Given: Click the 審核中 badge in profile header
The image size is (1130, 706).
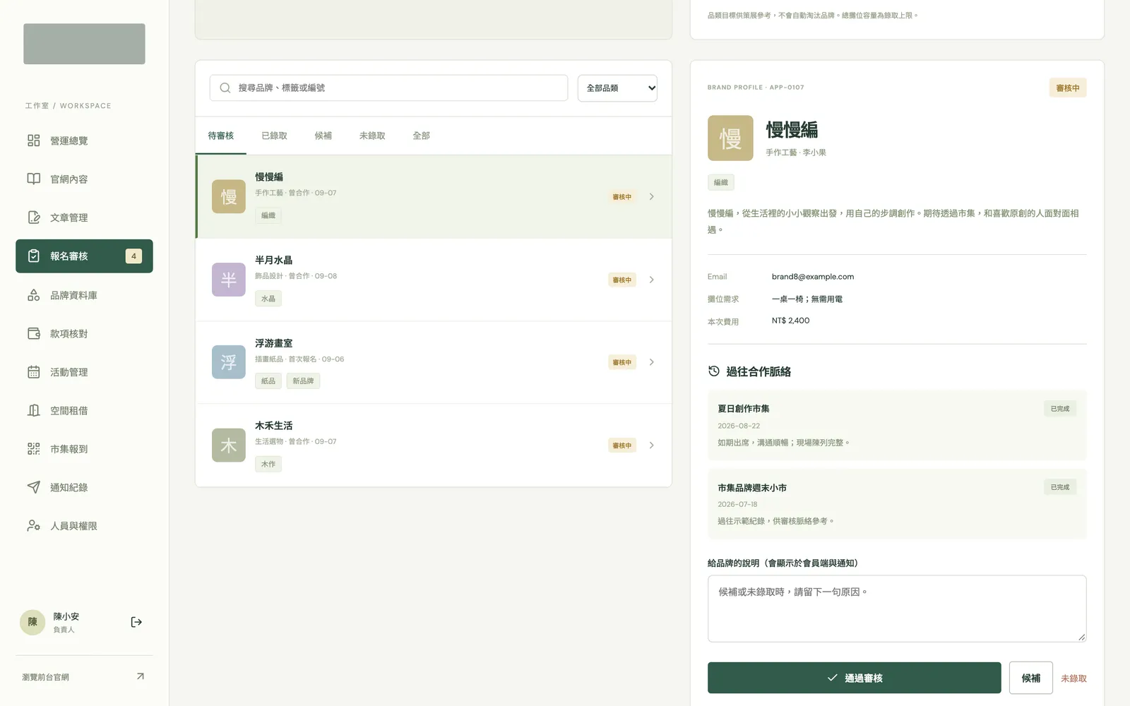Looking at the screenshot, I should pos(1068,88).
